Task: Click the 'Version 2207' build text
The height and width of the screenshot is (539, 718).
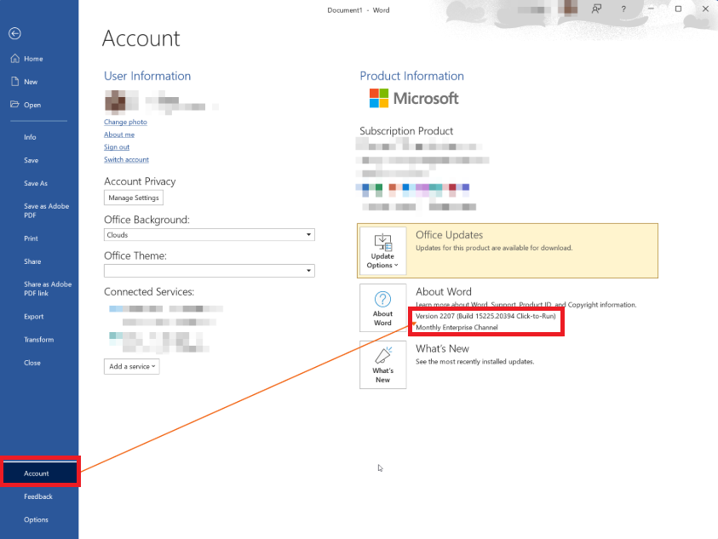Action: (485, 316)
